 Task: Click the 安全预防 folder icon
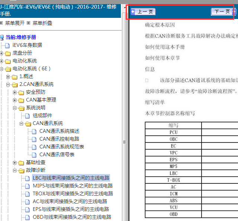pyautogui.click(x=21, y=93)
